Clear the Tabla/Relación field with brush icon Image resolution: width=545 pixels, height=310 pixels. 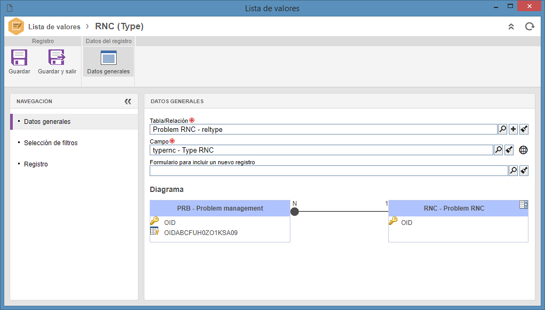click(524, 129)
